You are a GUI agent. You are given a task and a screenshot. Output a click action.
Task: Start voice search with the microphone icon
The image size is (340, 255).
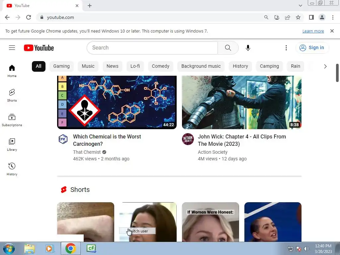click(248, 48)
